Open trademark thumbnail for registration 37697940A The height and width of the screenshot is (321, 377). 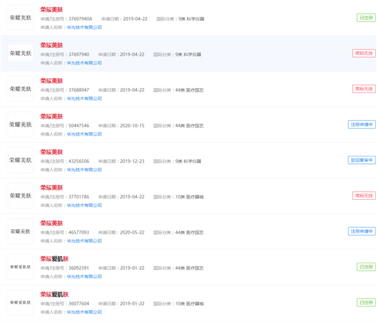(21, 18)
